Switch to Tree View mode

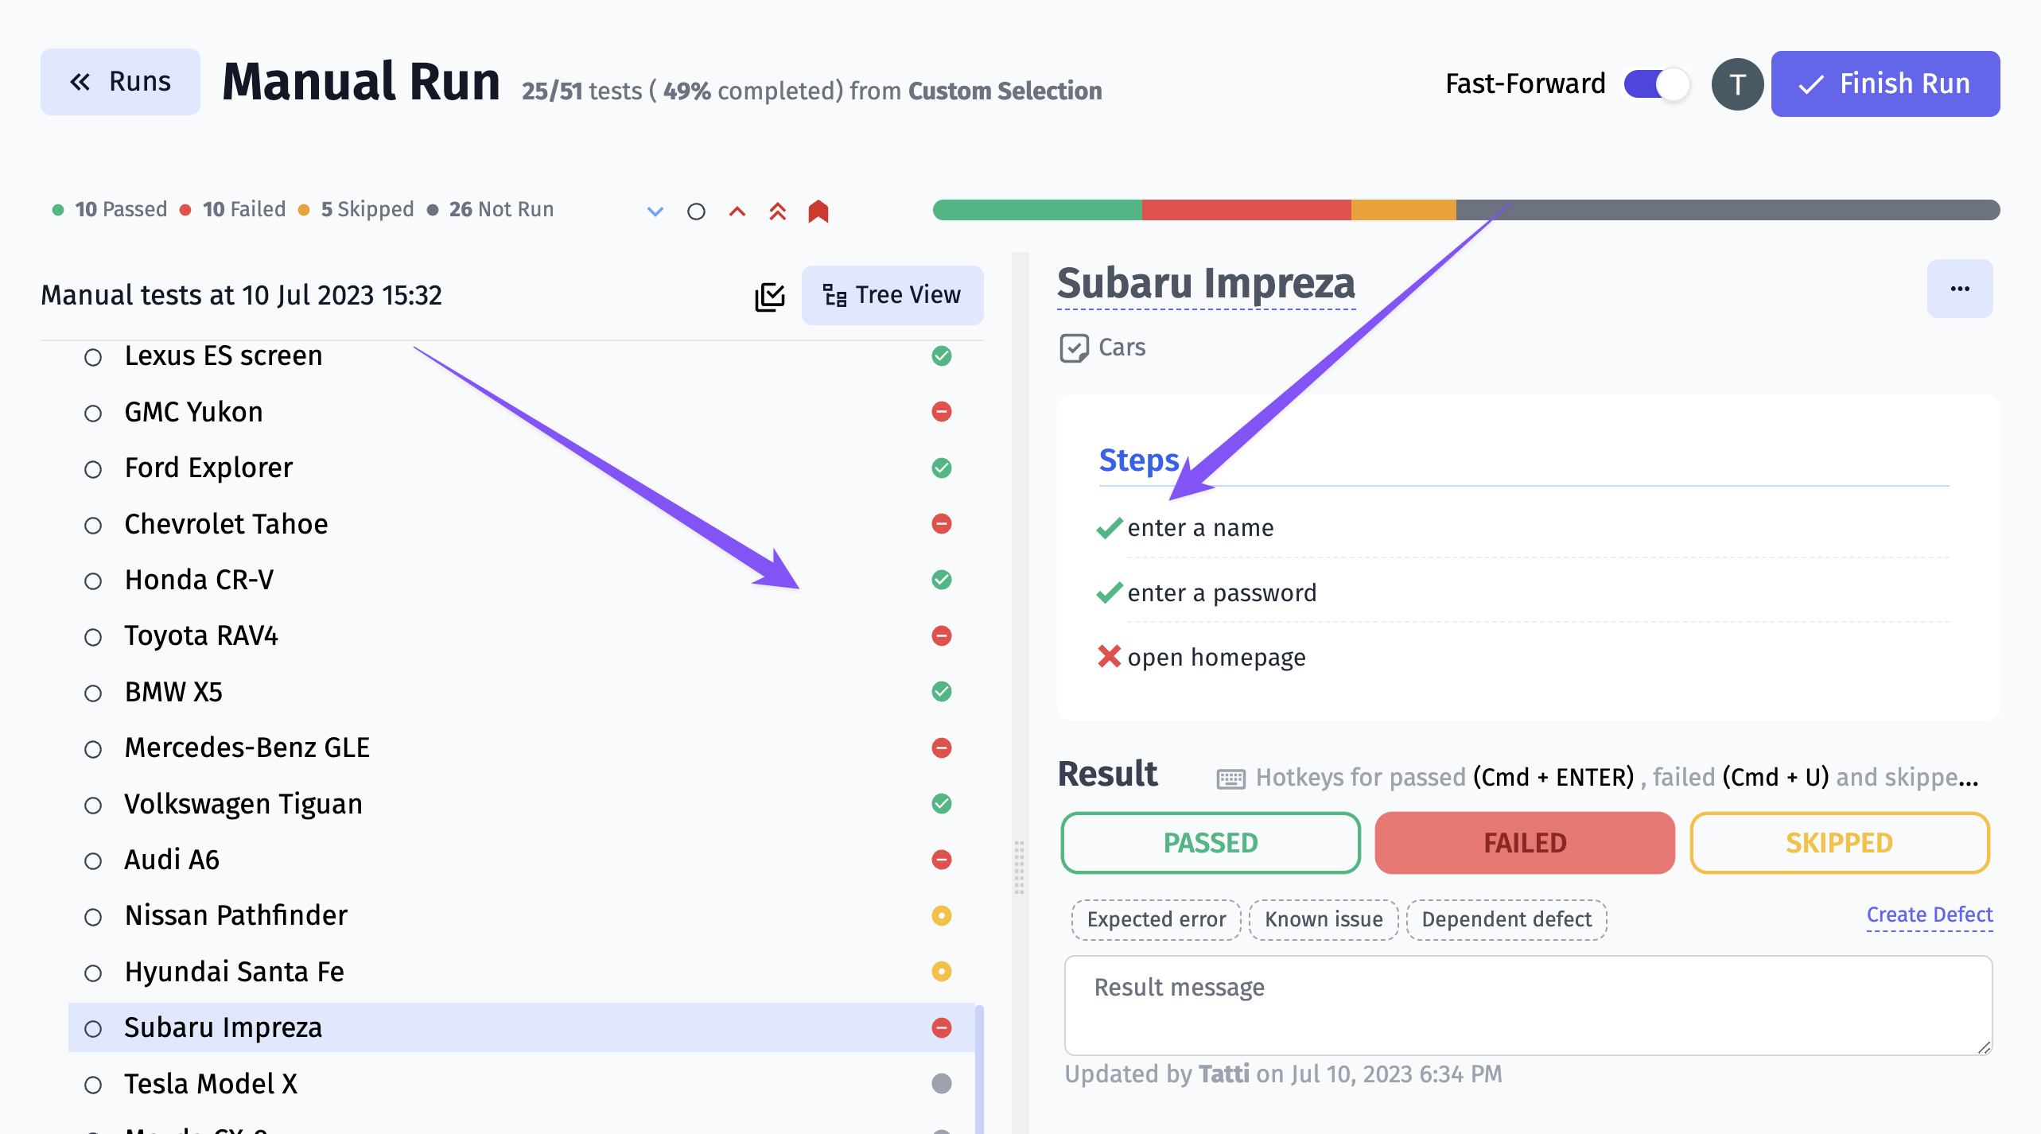[x=891, y=295]
